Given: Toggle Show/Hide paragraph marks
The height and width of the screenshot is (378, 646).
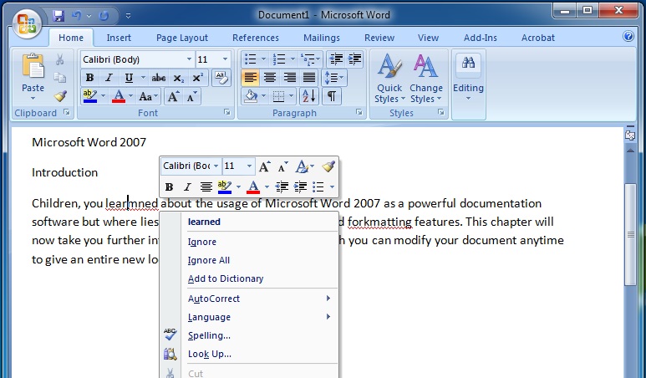Looking at the screenshot, I should (331, 96).
